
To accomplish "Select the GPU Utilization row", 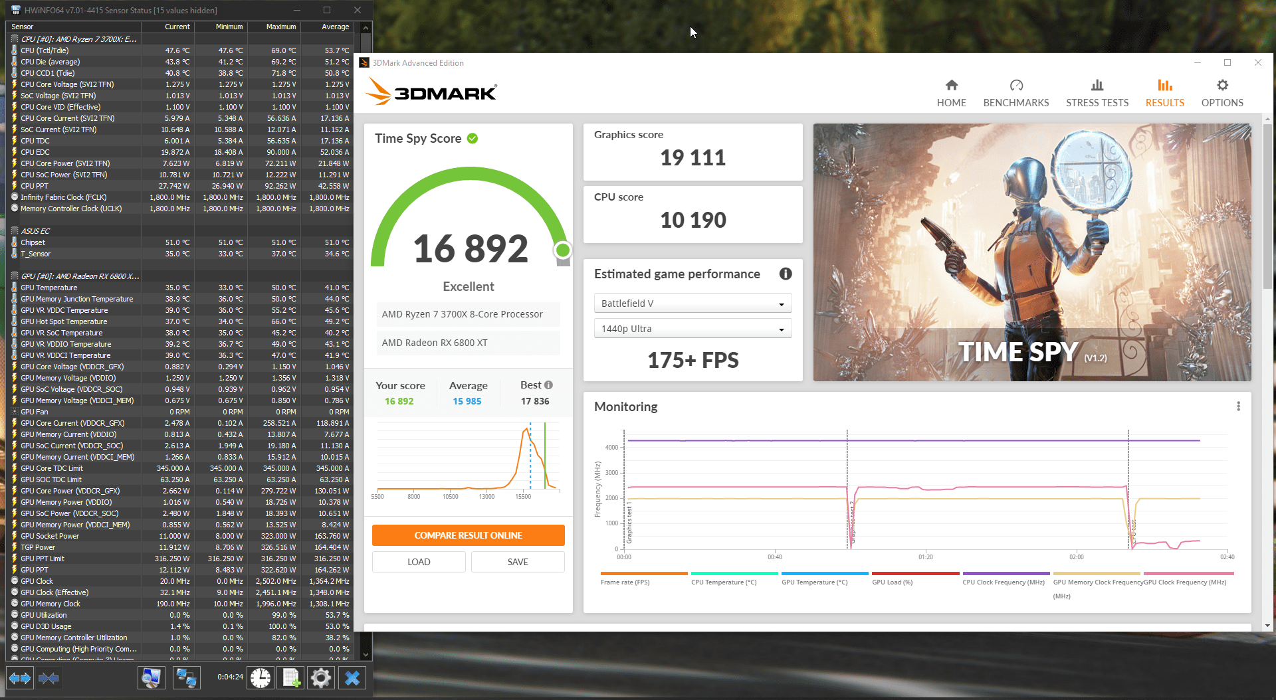I will tap(179, 615).
